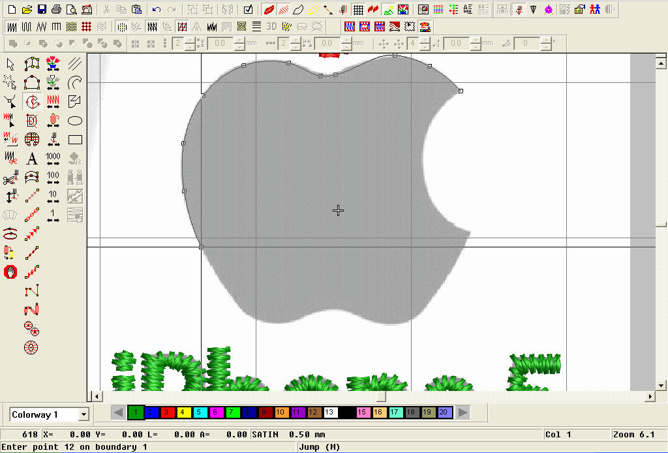668x453 pixels.
Task: Select Complex Fill digitizing tool
Action: click(x=32, y=101)
